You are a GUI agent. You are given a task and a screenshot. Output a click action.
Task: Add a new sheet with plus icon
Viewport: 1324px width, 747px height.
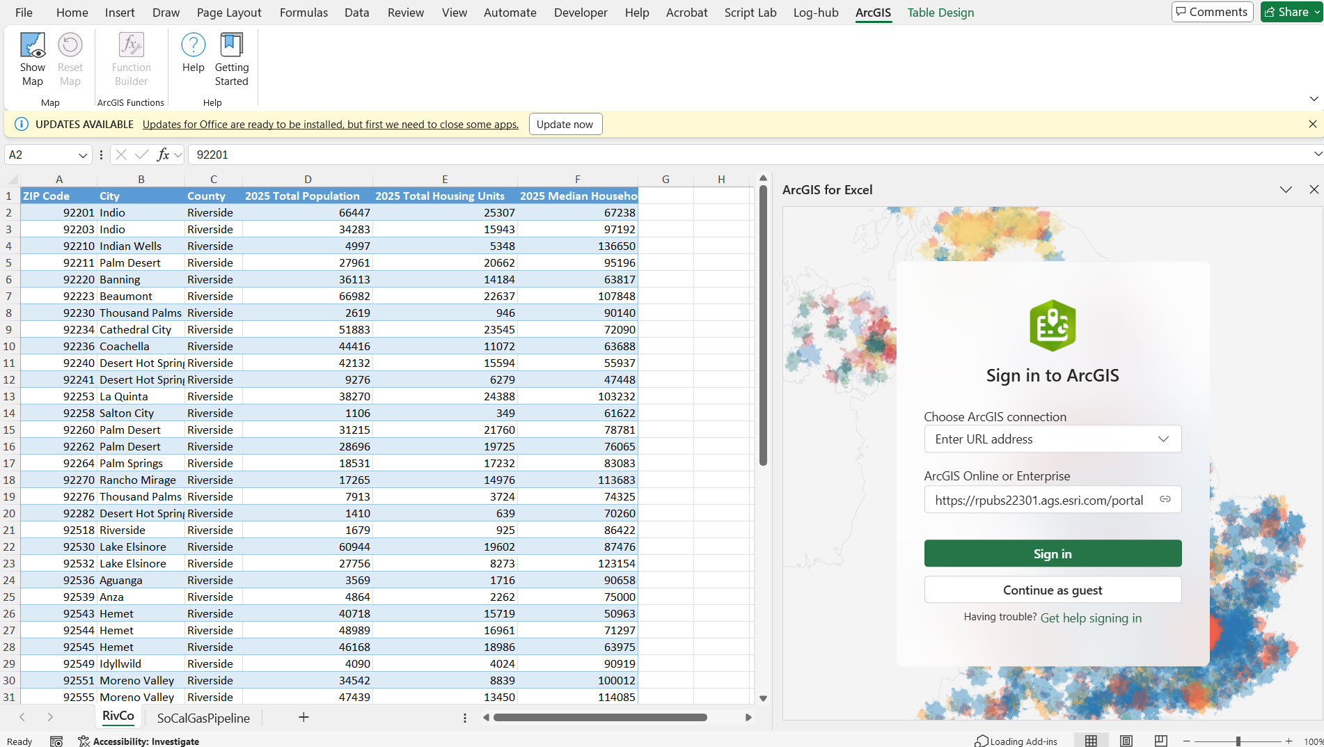click(304, 717)
